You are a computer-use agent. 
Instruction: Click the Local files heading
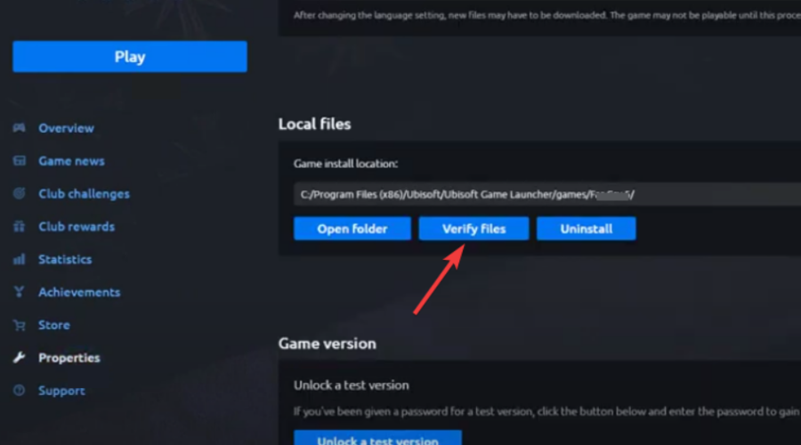coord(314,124)
